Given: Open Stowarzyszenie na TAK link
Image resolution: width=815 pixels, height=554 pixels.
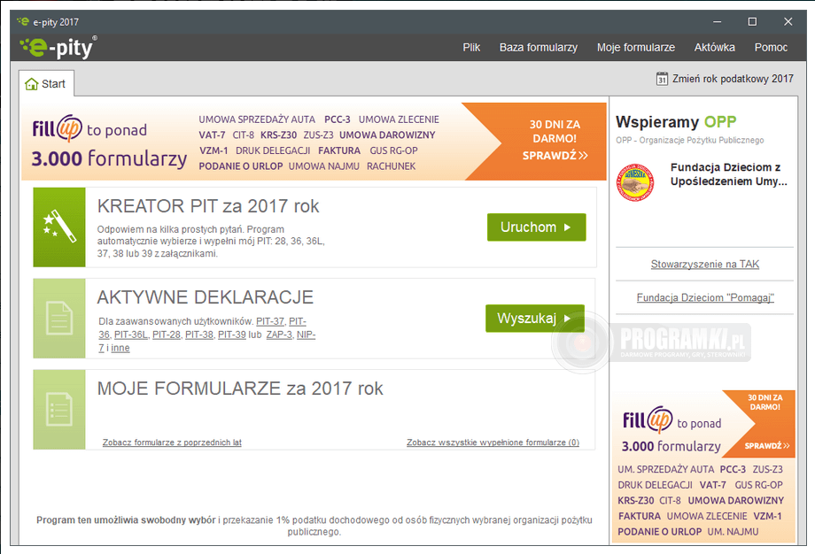Looking at the screenshot, I should (705, 265).
